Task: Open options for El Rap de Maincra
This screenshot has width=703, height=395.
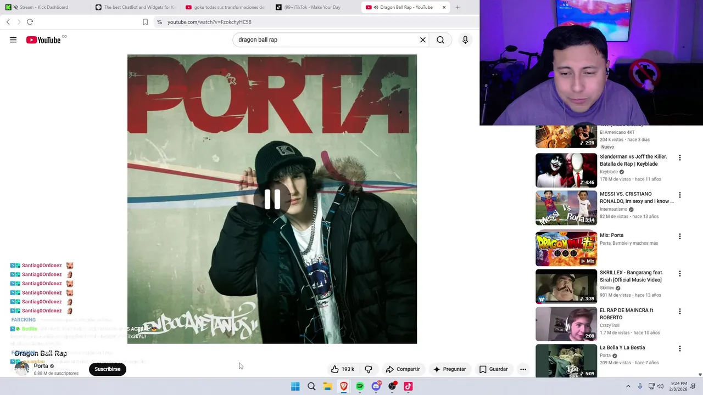Action: tap(680, 311)
